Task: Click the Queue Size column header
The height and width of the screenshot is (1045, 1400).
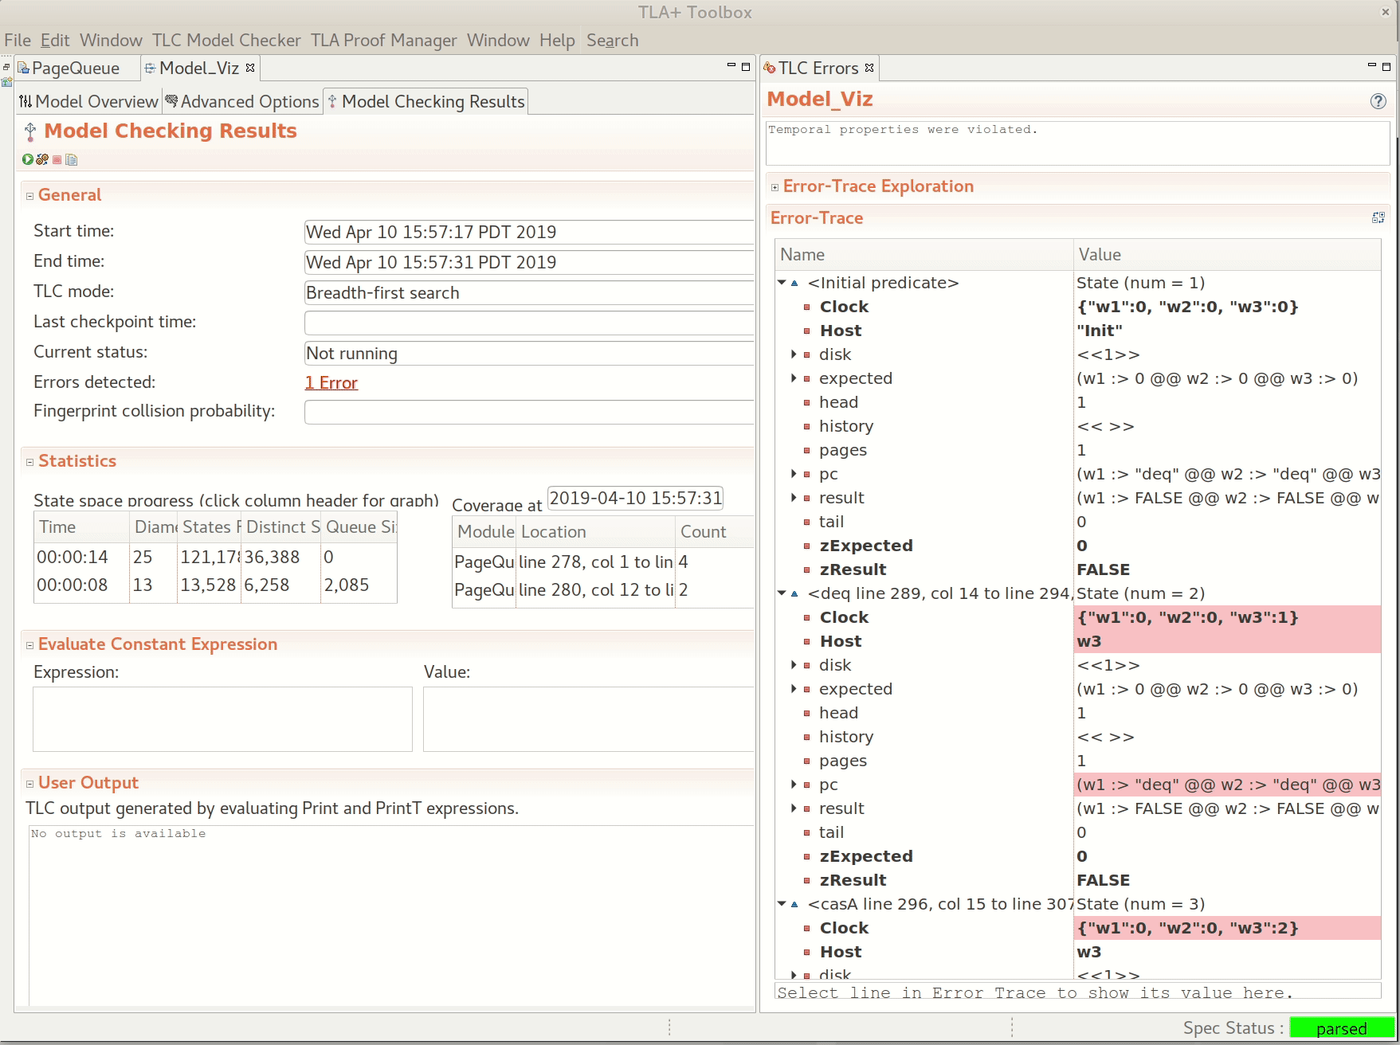Action: (x=359, y=527)
